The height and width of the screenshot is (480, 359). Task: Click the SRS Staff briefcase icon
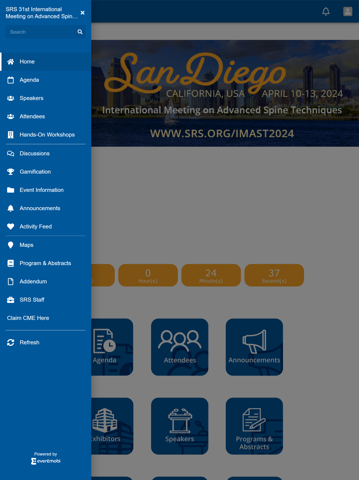[11, 300]
